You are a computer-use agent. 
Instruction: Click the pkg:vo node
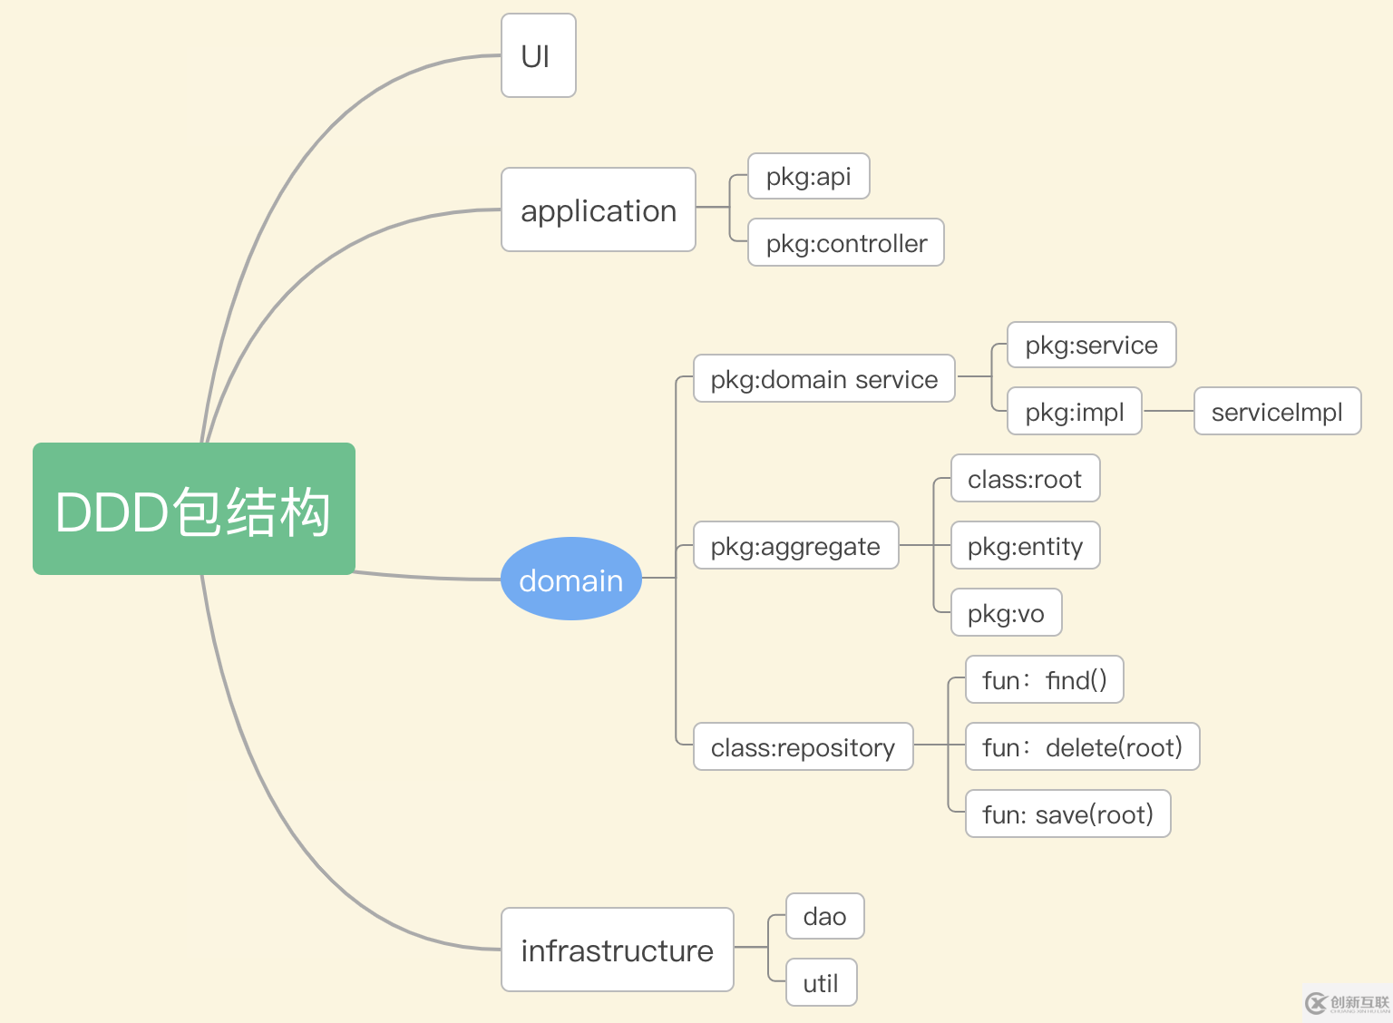point(1007,612)
